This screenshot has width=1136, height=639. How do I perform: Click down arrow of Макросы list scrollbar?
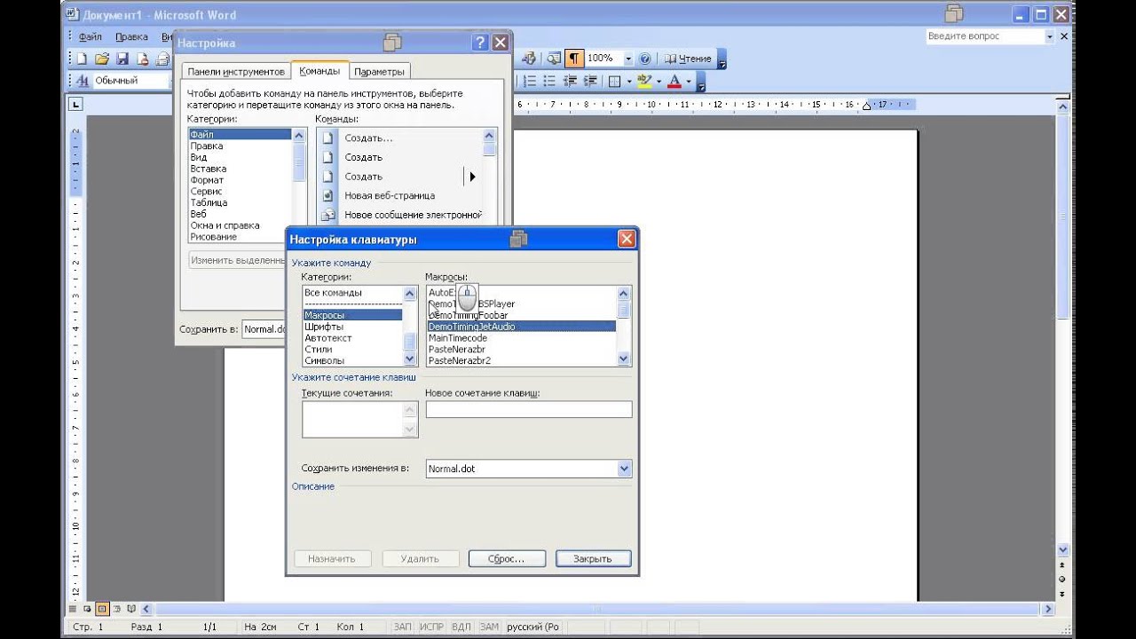[624, 359]
